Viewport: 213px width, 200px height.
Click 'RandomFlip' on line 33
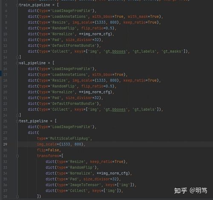[x=82, y=167]
